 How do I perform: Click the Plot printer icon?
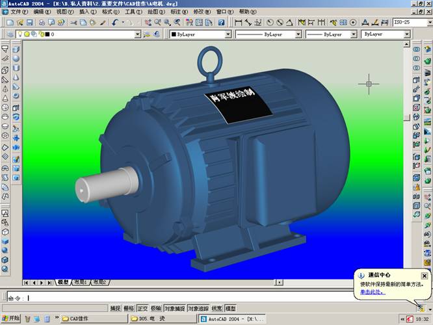[x=42, y=23]
